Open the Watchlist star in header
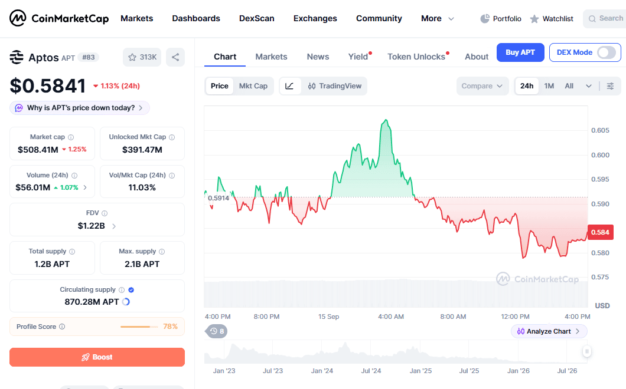 534,19
